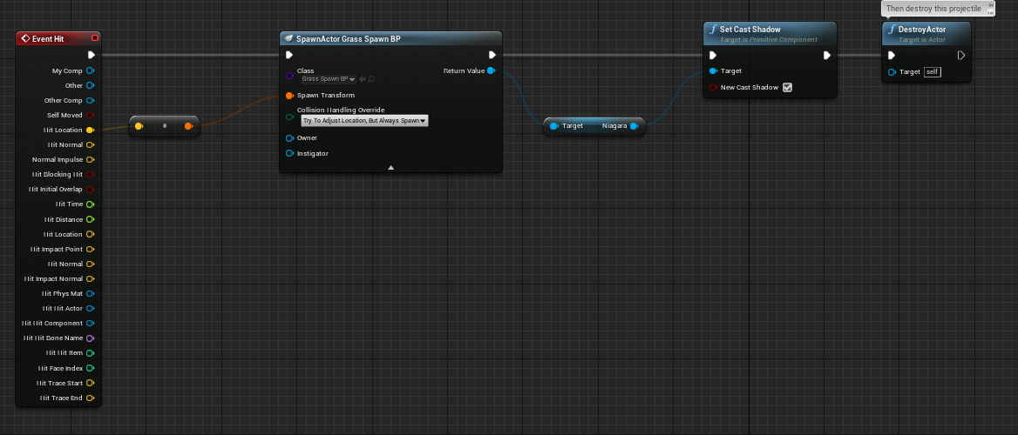The width and height of the screenshot is (1018, 435).
Task: Select the Hit Initial Overlap pin
Action: pyautogui.click(x=91, y=190)
